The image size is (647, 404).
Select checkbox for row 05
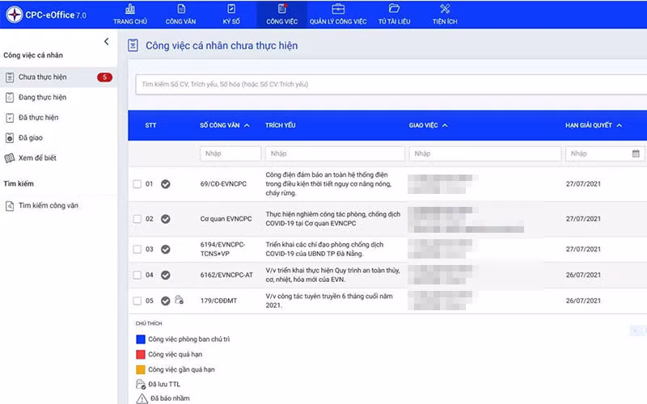coord(137,301)
